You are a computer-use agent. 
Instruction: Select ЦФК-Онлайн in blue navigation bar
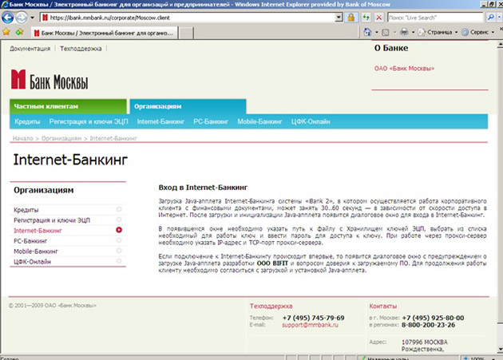coord(311,121)
